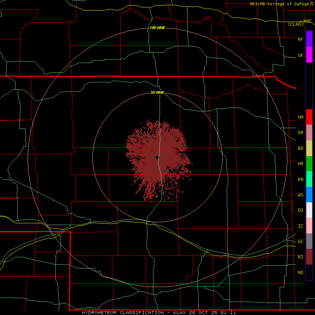Click the RA light green legend swatch
The height and width of the screenshot is (315, 315).
[309, 179]
